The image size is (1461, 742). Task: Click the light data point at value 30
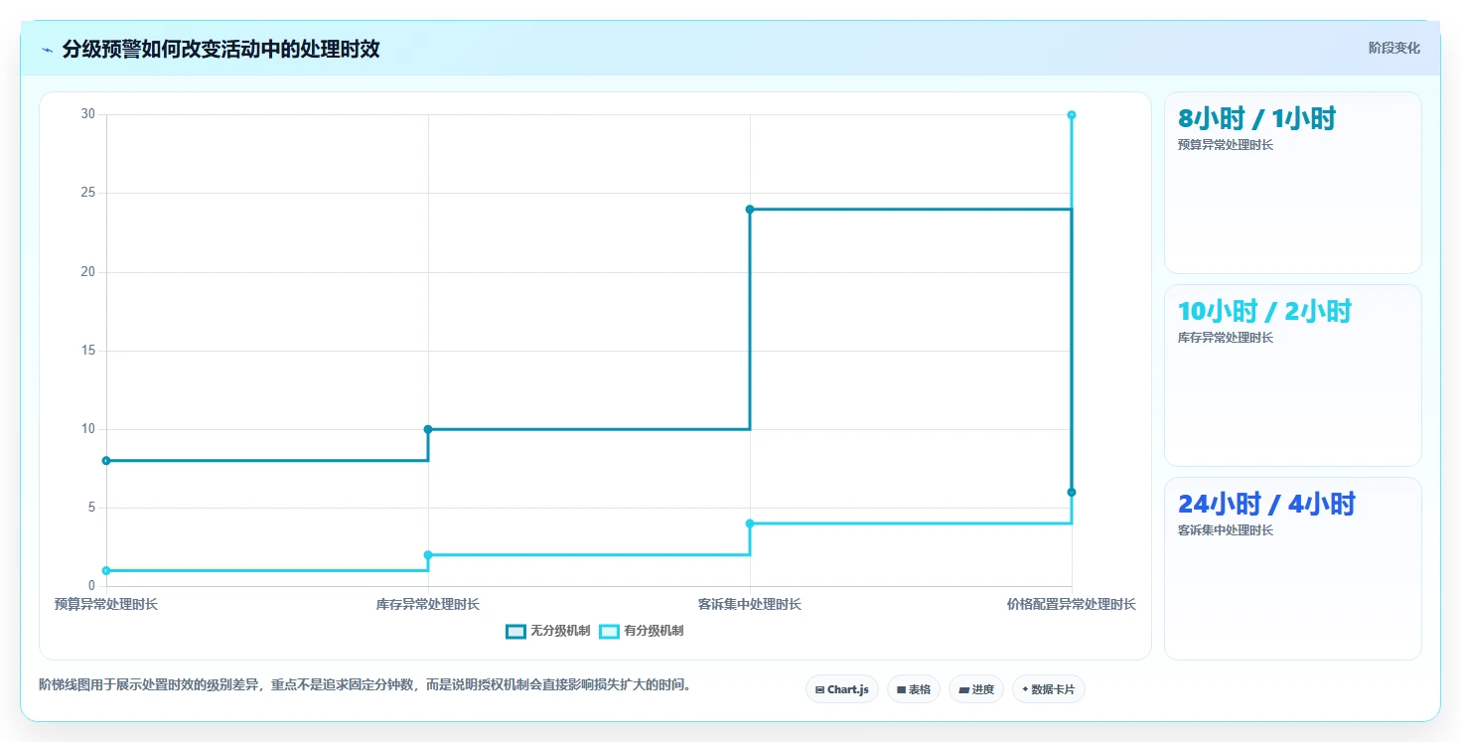coord(1072,115)
